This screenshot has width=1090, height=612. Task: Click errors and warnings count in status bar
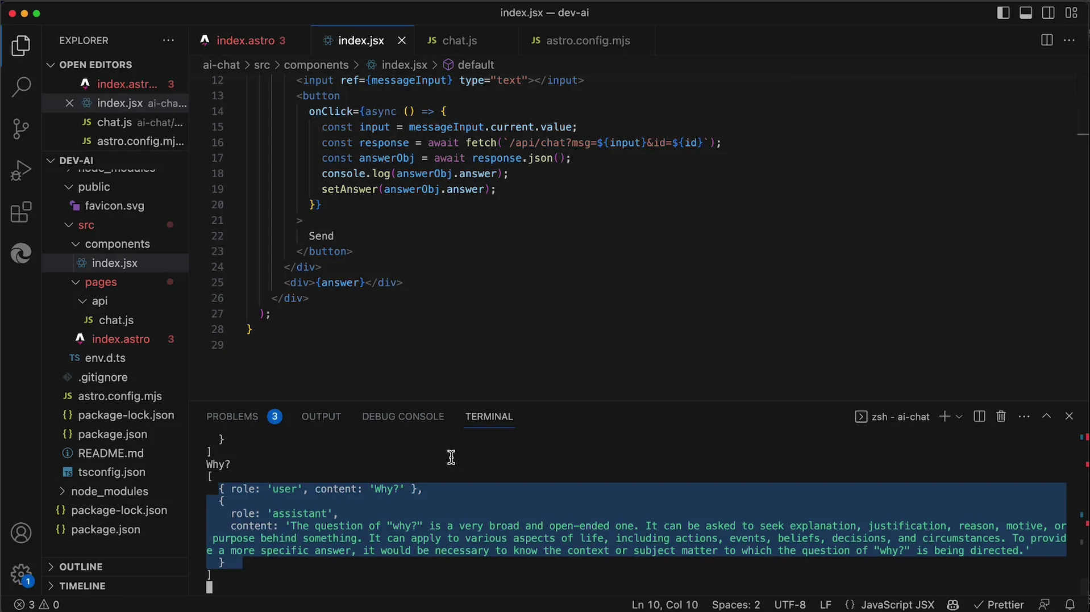36,605
